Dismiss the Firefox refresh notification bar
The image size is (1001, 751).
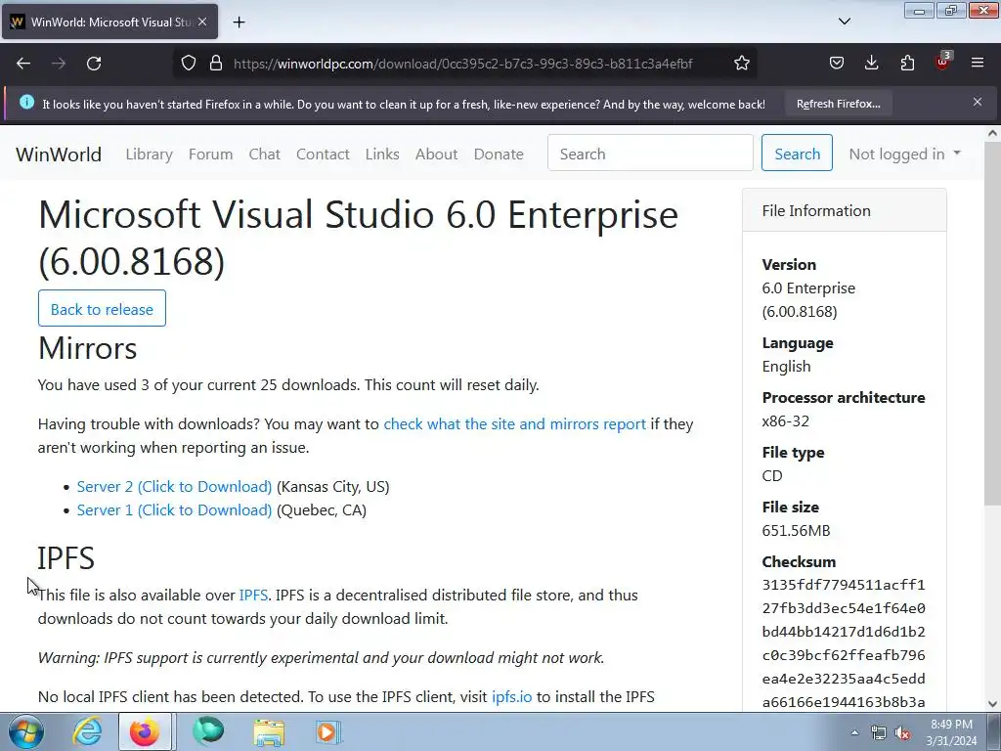[x=978, y=102]
